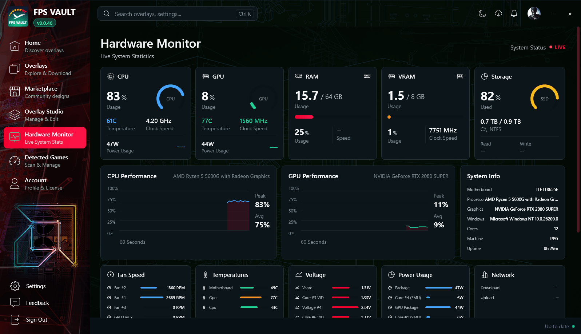Image resolution: width=581 pixels, height=334 pixels.
Task: Click the CPU chip icon on CPU card
Action: tap(111, 76)
